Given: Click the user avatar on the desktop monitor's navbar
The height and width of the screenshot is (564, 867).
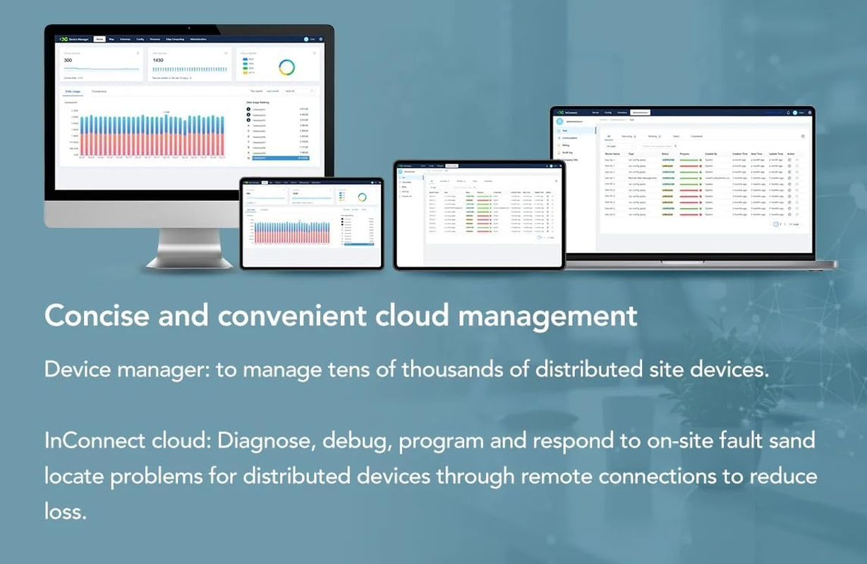Looking at the screenshot, I should point(307,39).
